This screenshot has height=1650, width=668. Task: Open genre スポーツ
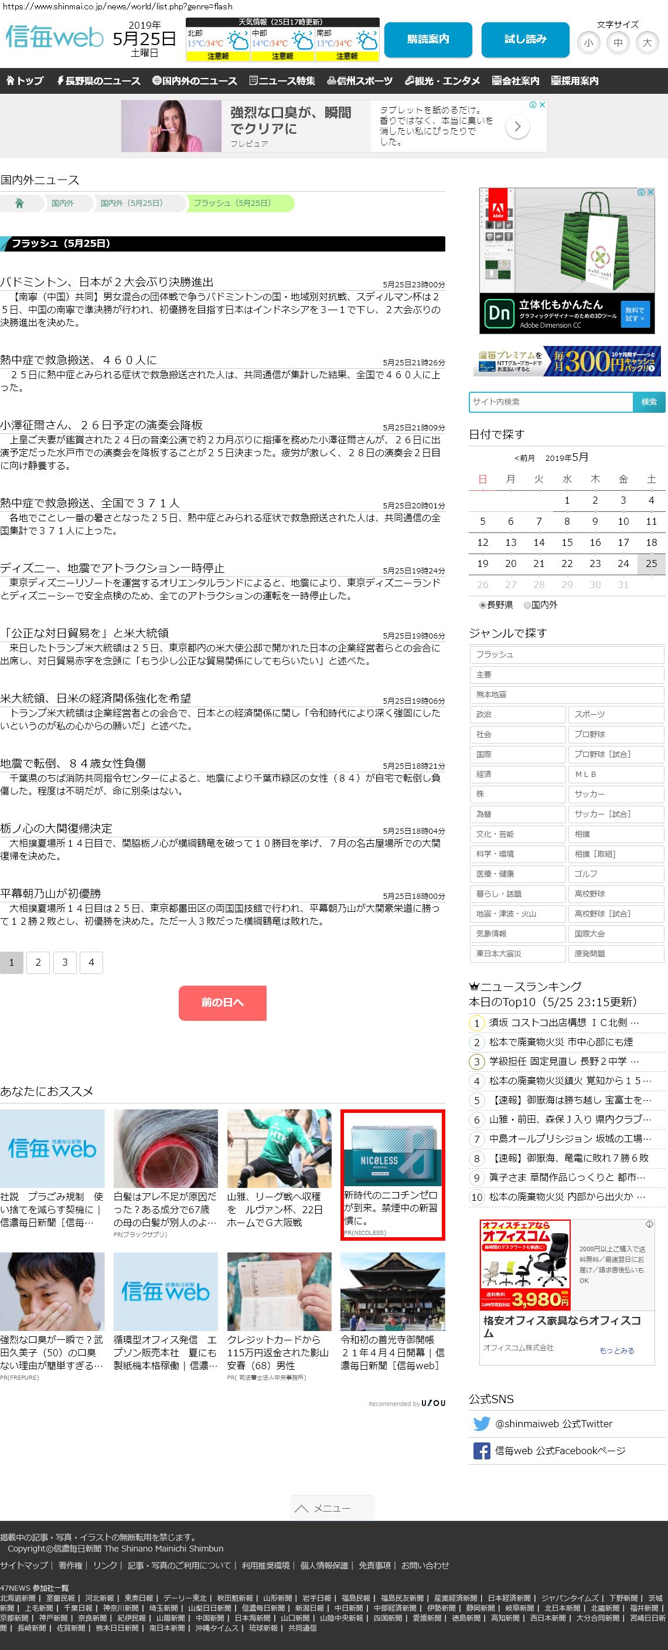616,714
